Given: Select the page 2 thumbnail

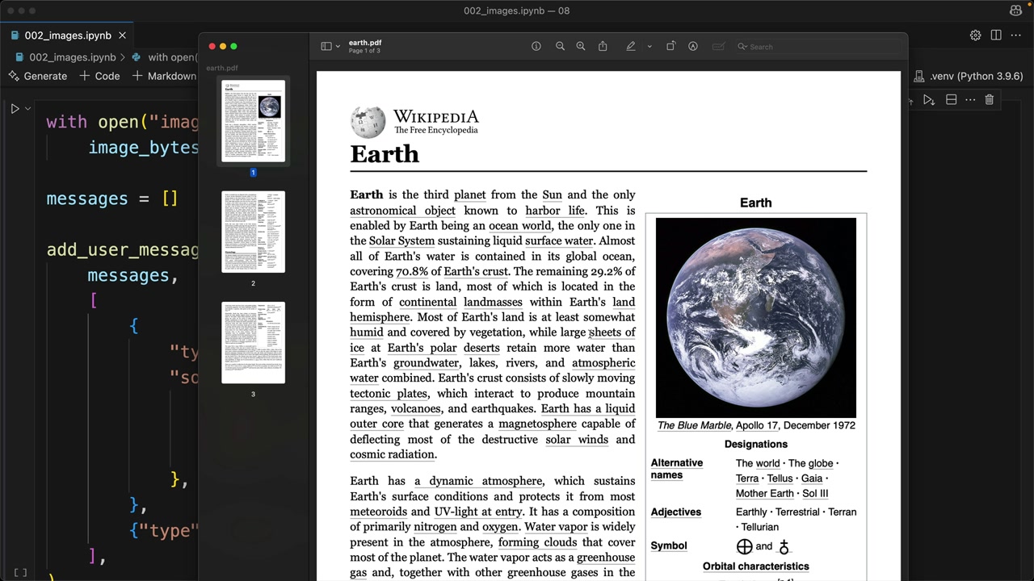Looking at the screenshot, I should pyautogui.click(x=253, y=232).
